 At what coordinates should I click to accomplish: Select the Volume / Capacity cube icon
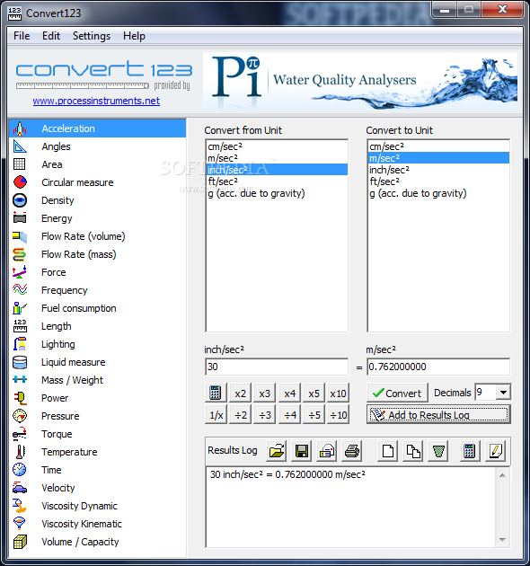(x=20, y=542)
